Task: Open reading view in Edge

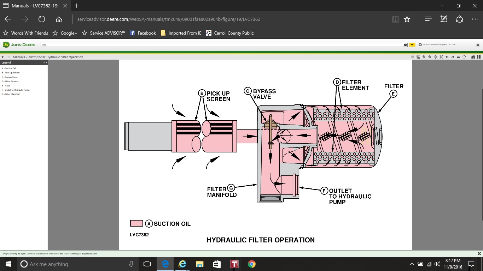Action: [x=395, y=19]
